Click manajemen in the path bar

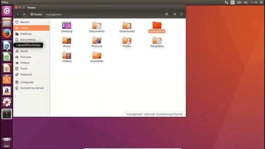coord(53,14)
